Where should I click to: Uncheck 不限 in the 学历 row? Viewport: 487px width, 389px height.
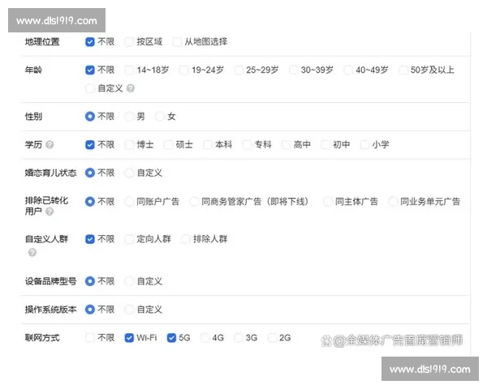coord(90,145)
